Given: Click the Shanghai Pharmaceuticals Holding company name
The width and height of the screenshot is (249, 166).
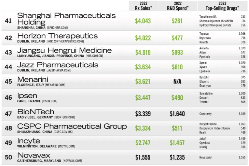Looking at the screenshot, I should click(67, 18).
